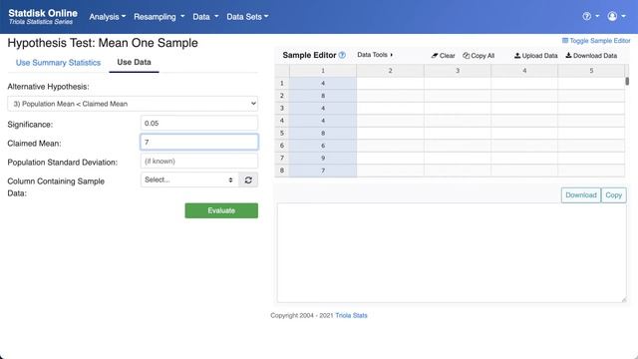638x359 pixels.
Task: Click row 6 cell containing 6
Action: click(323, 146)
